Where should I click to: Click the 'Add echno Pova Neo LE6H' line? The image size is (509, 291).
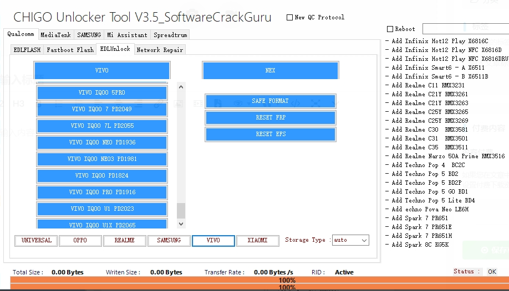pos(427,209)
